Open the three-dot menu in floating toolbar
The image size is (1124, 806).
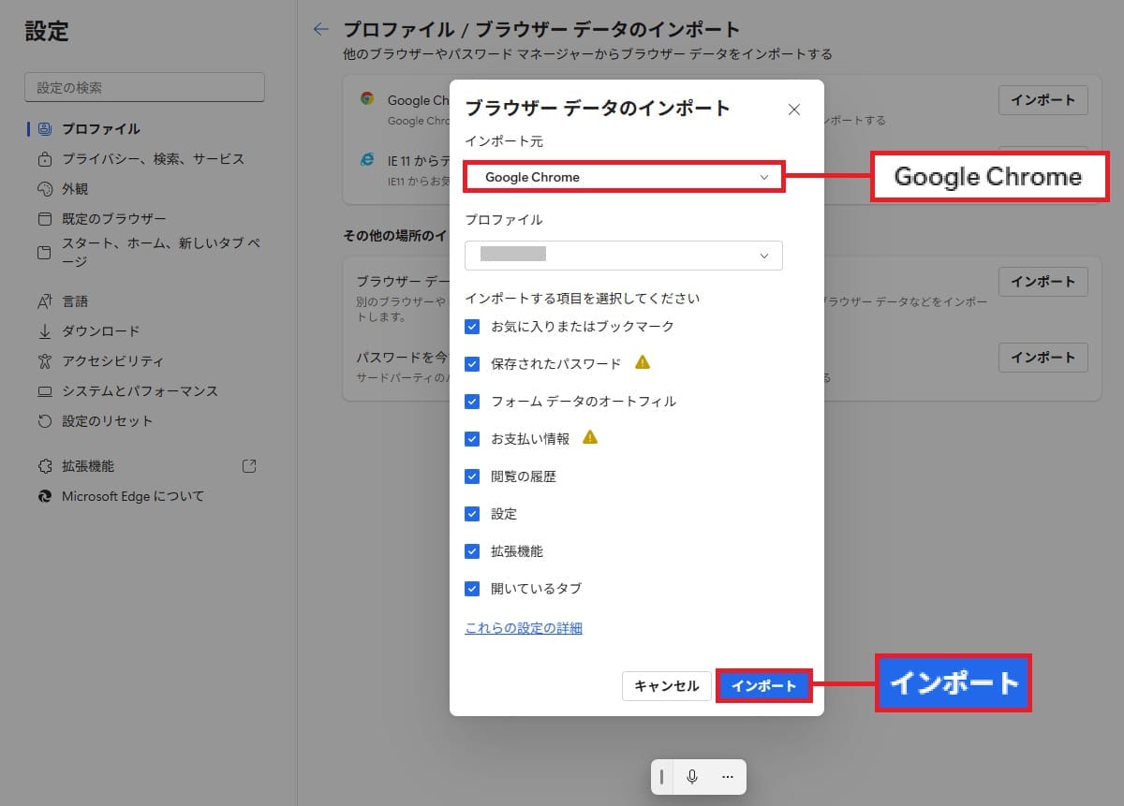pos(728,776)
